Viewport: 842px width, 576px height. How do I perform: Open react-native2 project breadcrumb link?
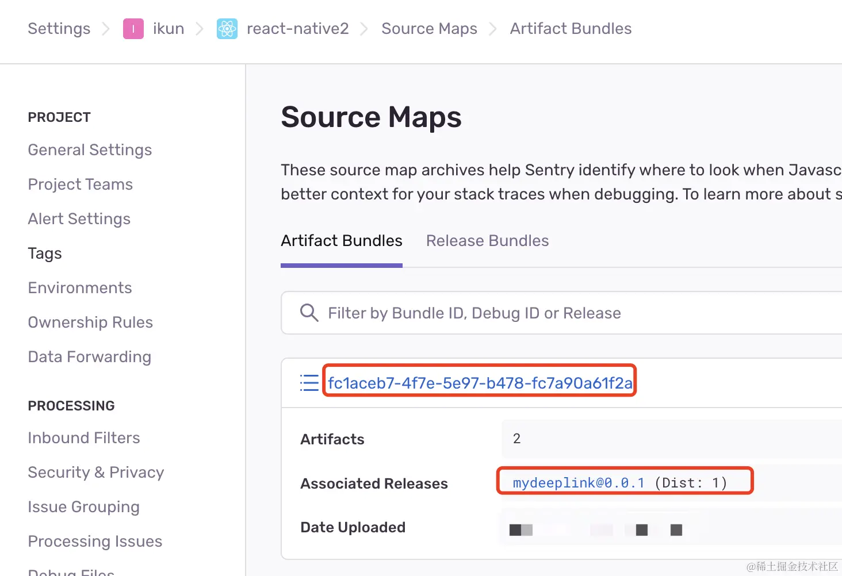[x=298, y=29]
